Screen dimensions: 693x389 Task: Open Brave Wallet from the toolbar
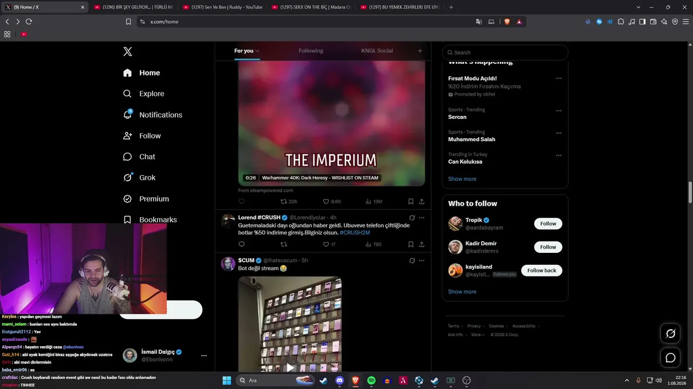coord(653,22)
